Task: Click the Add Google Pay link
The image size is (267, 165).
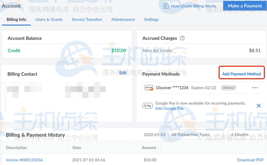Action: pos(169,108)
